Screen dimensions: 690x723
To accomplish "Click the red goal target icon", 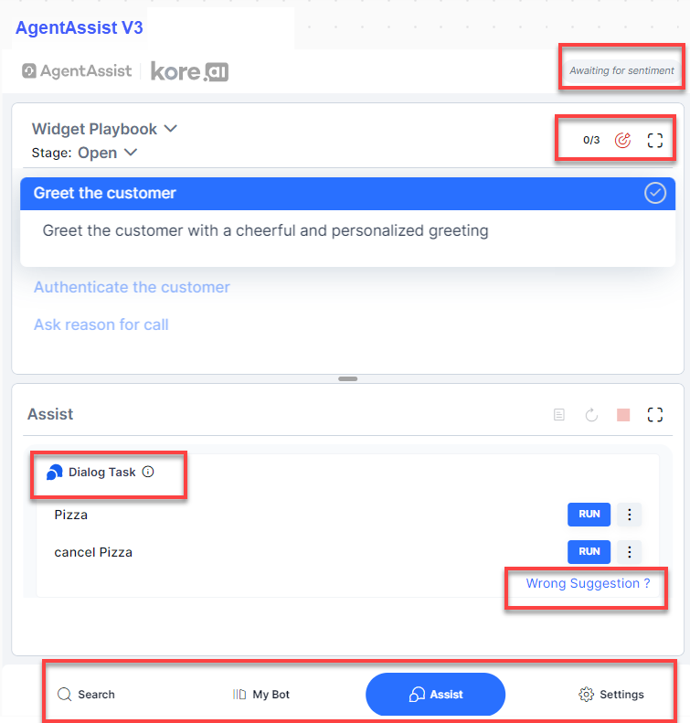I will (623, 140).
